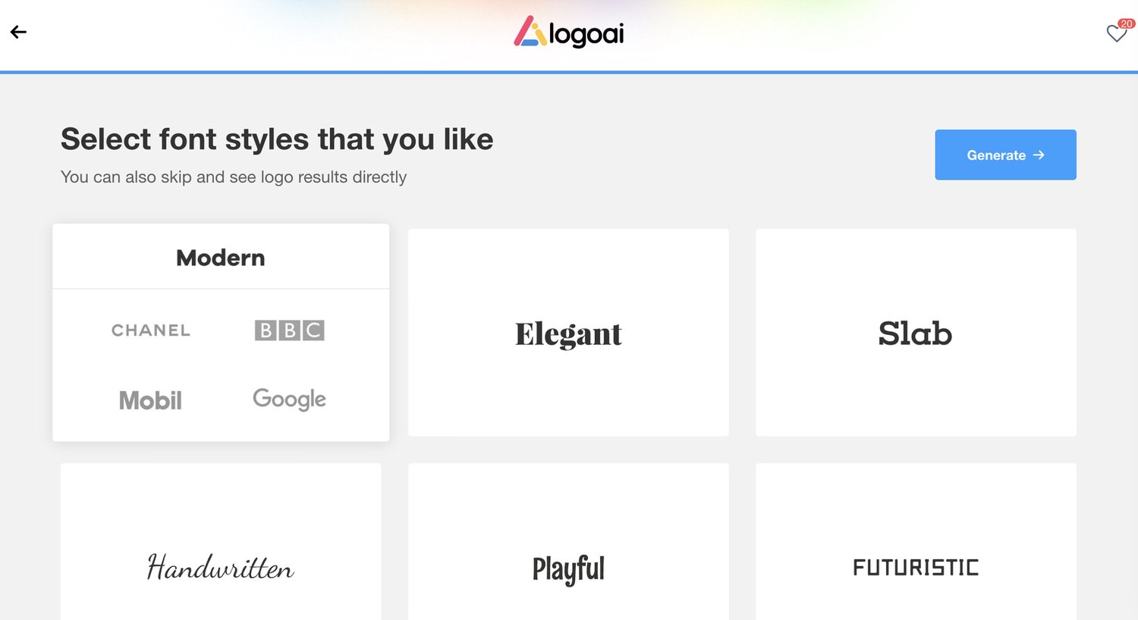
Task: Click the Mobil example logo
Action: (x=150, y=400)
